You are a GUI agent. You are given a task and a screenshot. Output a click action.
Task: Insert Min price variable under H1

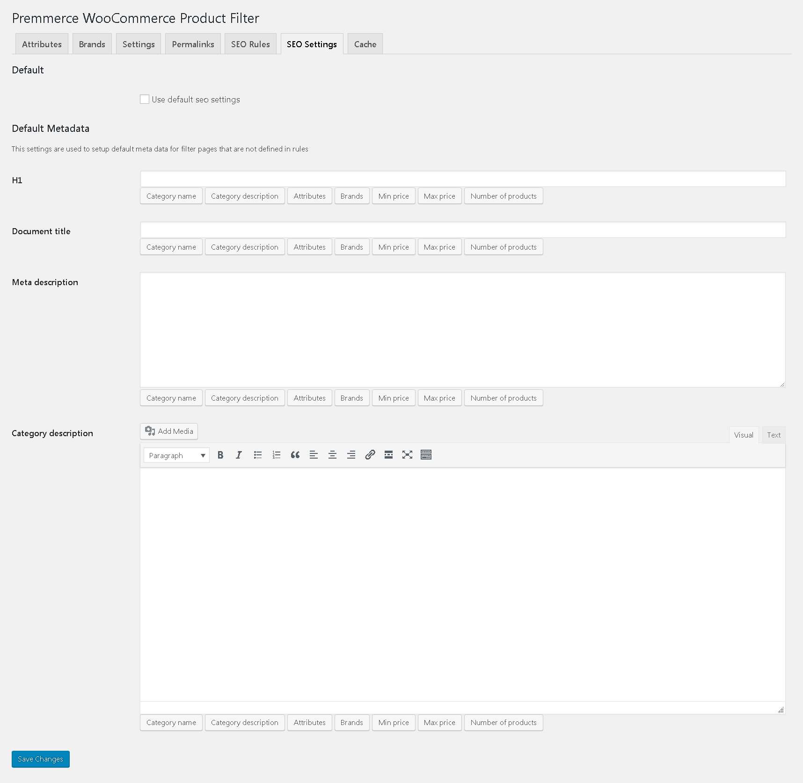point(394,196)
